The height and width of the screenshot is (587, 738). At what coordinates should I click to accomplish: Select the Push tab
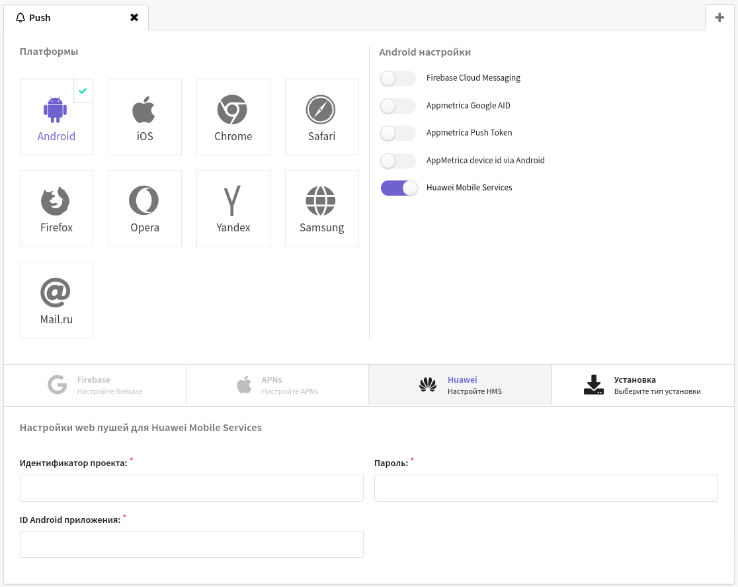click(x=76, y=17)
